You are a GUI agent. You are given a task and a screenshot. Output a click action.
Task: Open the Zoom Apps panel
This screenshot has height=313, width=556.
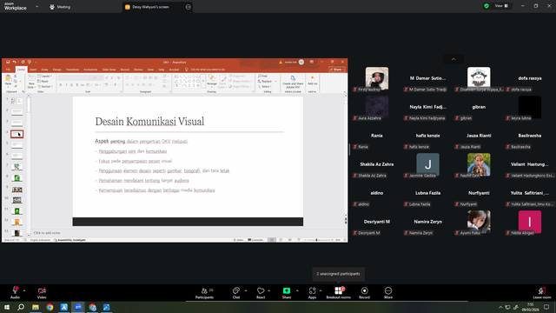312,293
